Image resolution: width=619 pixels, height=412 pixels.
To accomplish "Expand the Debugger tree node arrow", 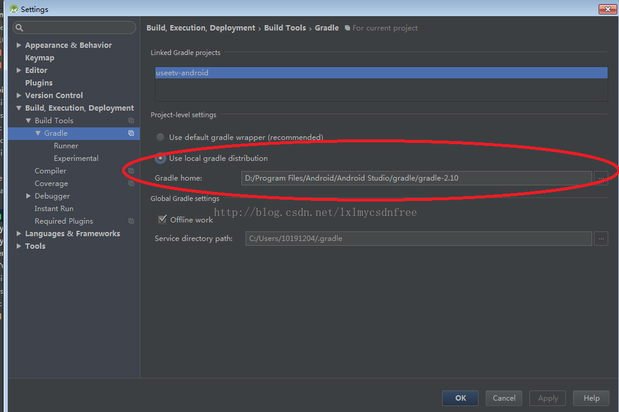I will pos(29,196).
